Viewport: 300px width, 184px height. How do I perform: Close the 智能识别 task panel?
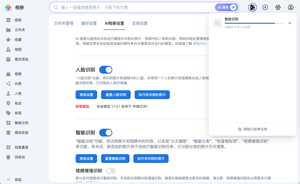click(290, 23)
